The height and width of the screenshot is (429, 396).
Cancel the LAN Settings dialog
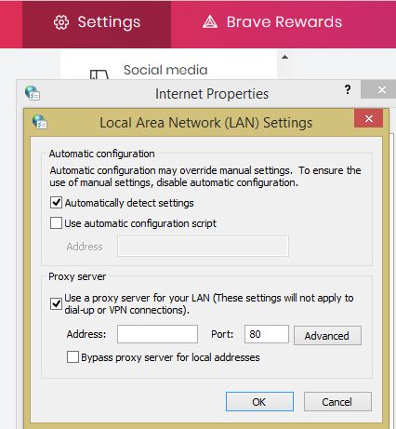(337, 402)
